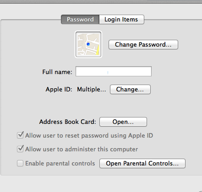Click the 'reset password using Apple ID' label text
Image resolution: width=202 pixels, height=192 pixels.
click(109, 135)
